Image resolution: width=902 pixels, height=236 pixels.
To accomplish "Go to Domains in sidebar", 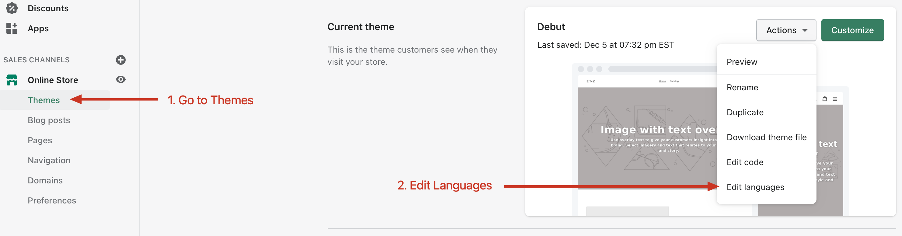I will [45, 180].
